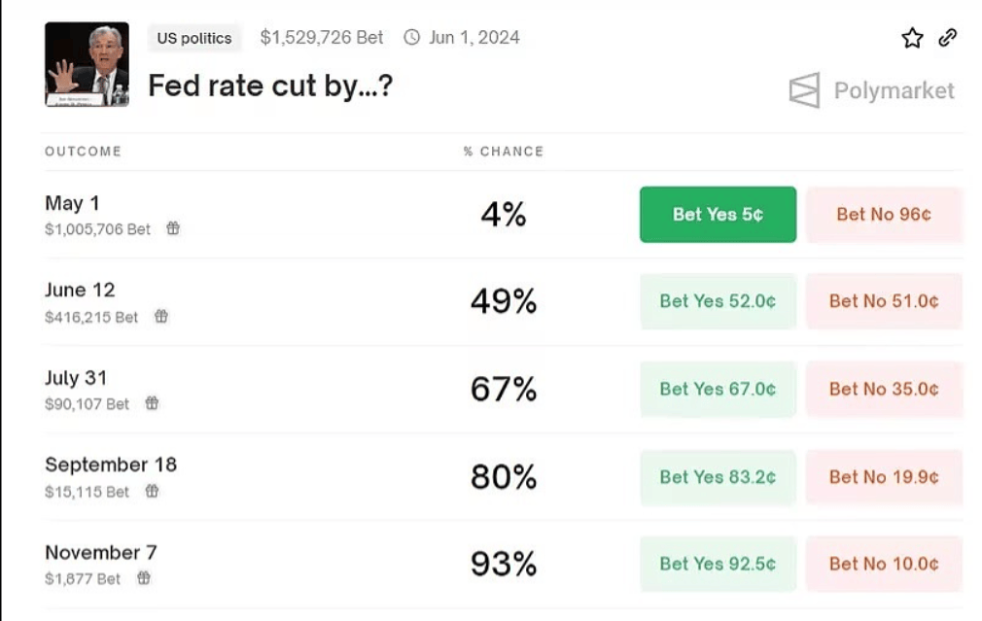The width and height of the screenshot is (982, 621).
Task: Click the gift icon beside June 12
Action: (161, 316)
